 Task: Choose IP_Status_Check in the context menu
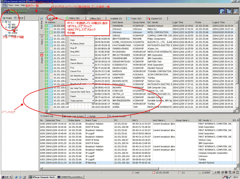click(80, 44)
